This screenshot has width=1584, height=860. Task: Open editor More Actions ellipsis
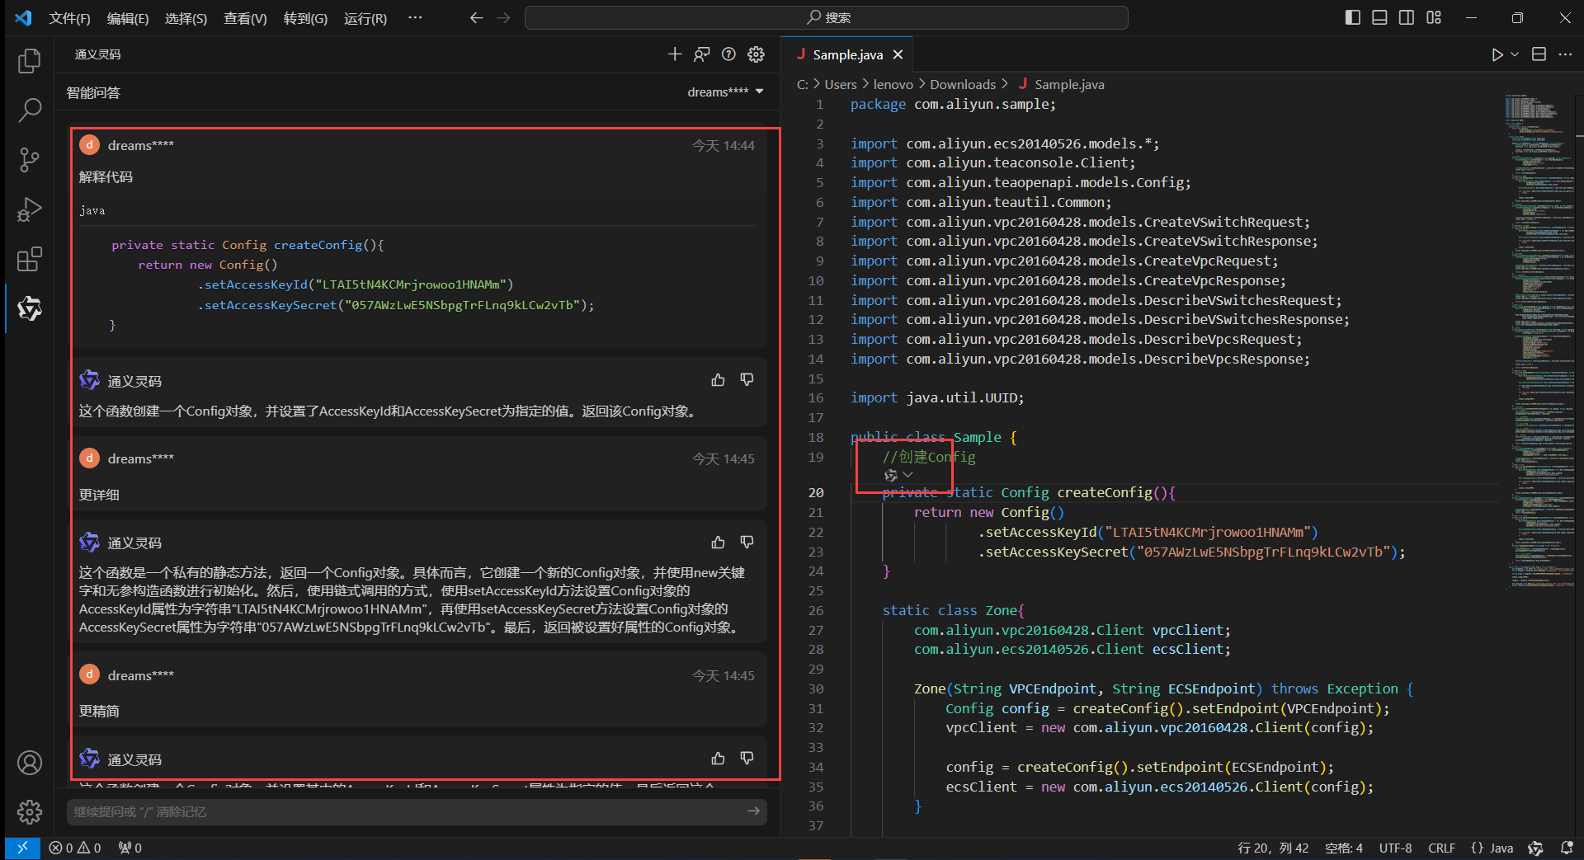[1565, 54]
